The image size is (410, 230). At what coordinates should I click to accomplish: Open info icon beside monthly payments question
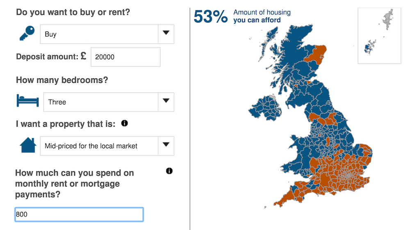coord(169,171)
